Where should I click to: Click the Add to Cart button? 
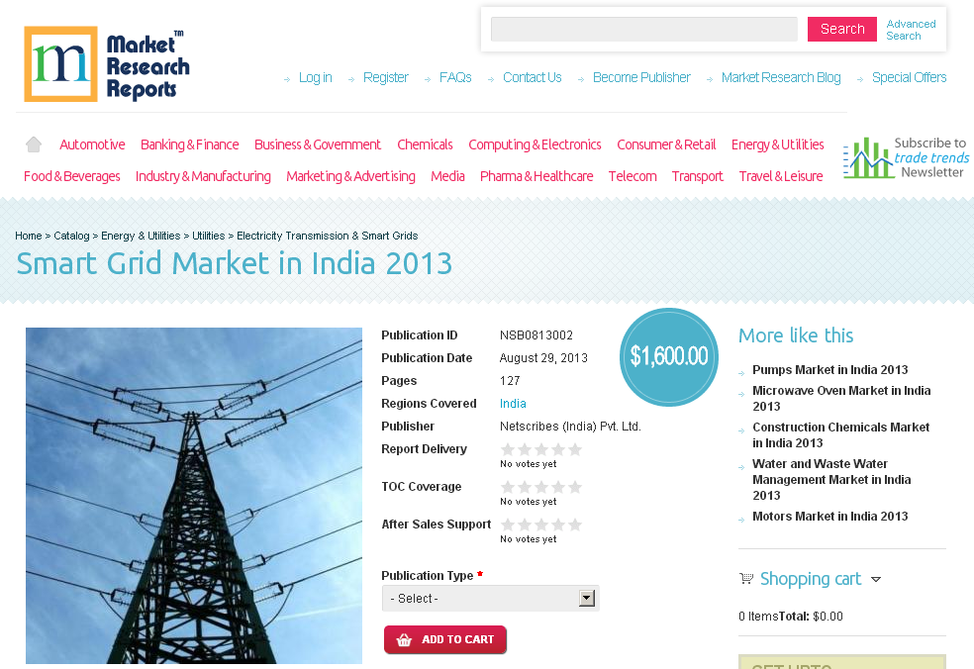coord(445,639)
